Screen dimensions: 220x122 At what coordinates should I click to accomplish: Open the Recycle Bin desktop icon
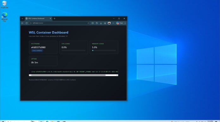coord(4,4)
